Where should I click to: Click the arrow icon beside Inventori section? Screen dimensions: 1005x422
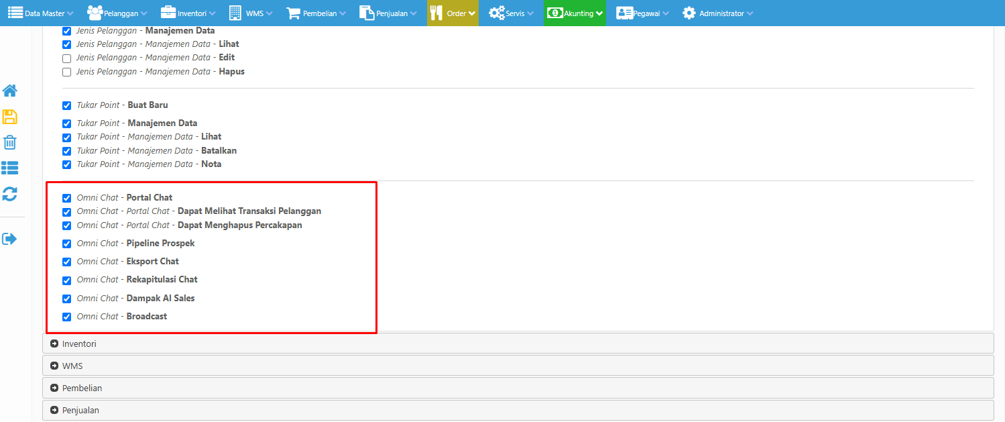pyautogui.click(x=54, y=344)
